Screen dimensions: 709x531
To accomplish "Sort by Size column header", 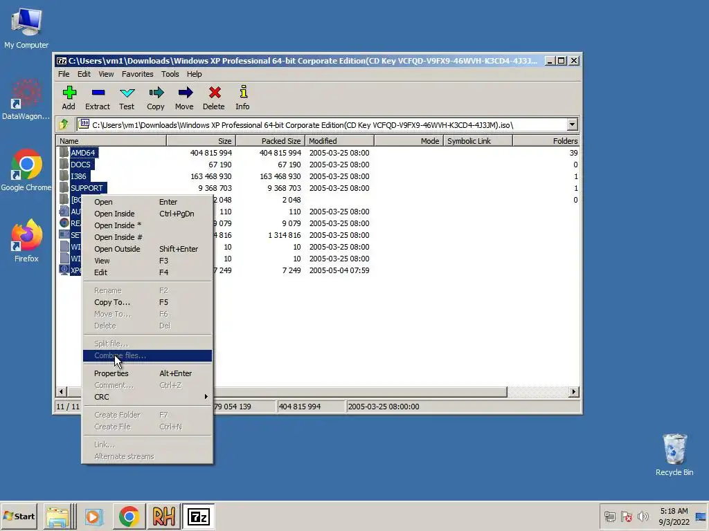I will (x=201, y=141).
